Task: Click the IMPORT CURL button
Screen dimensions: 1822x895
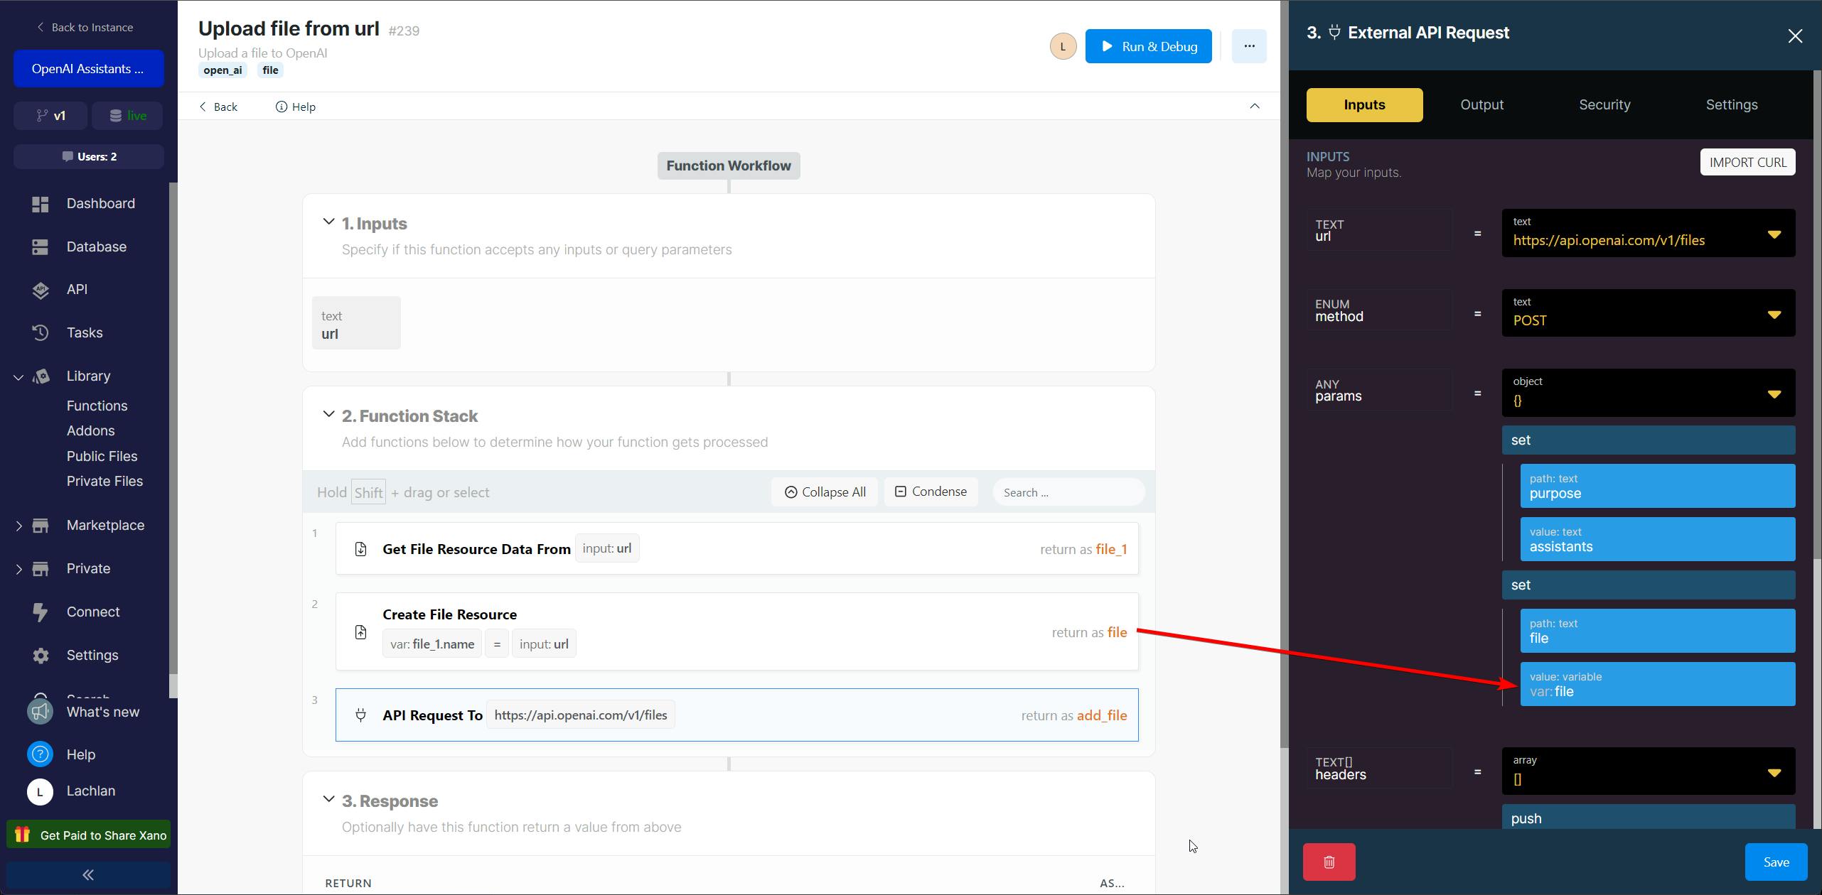Action: pyautogui.click(x=1747, y=162)
